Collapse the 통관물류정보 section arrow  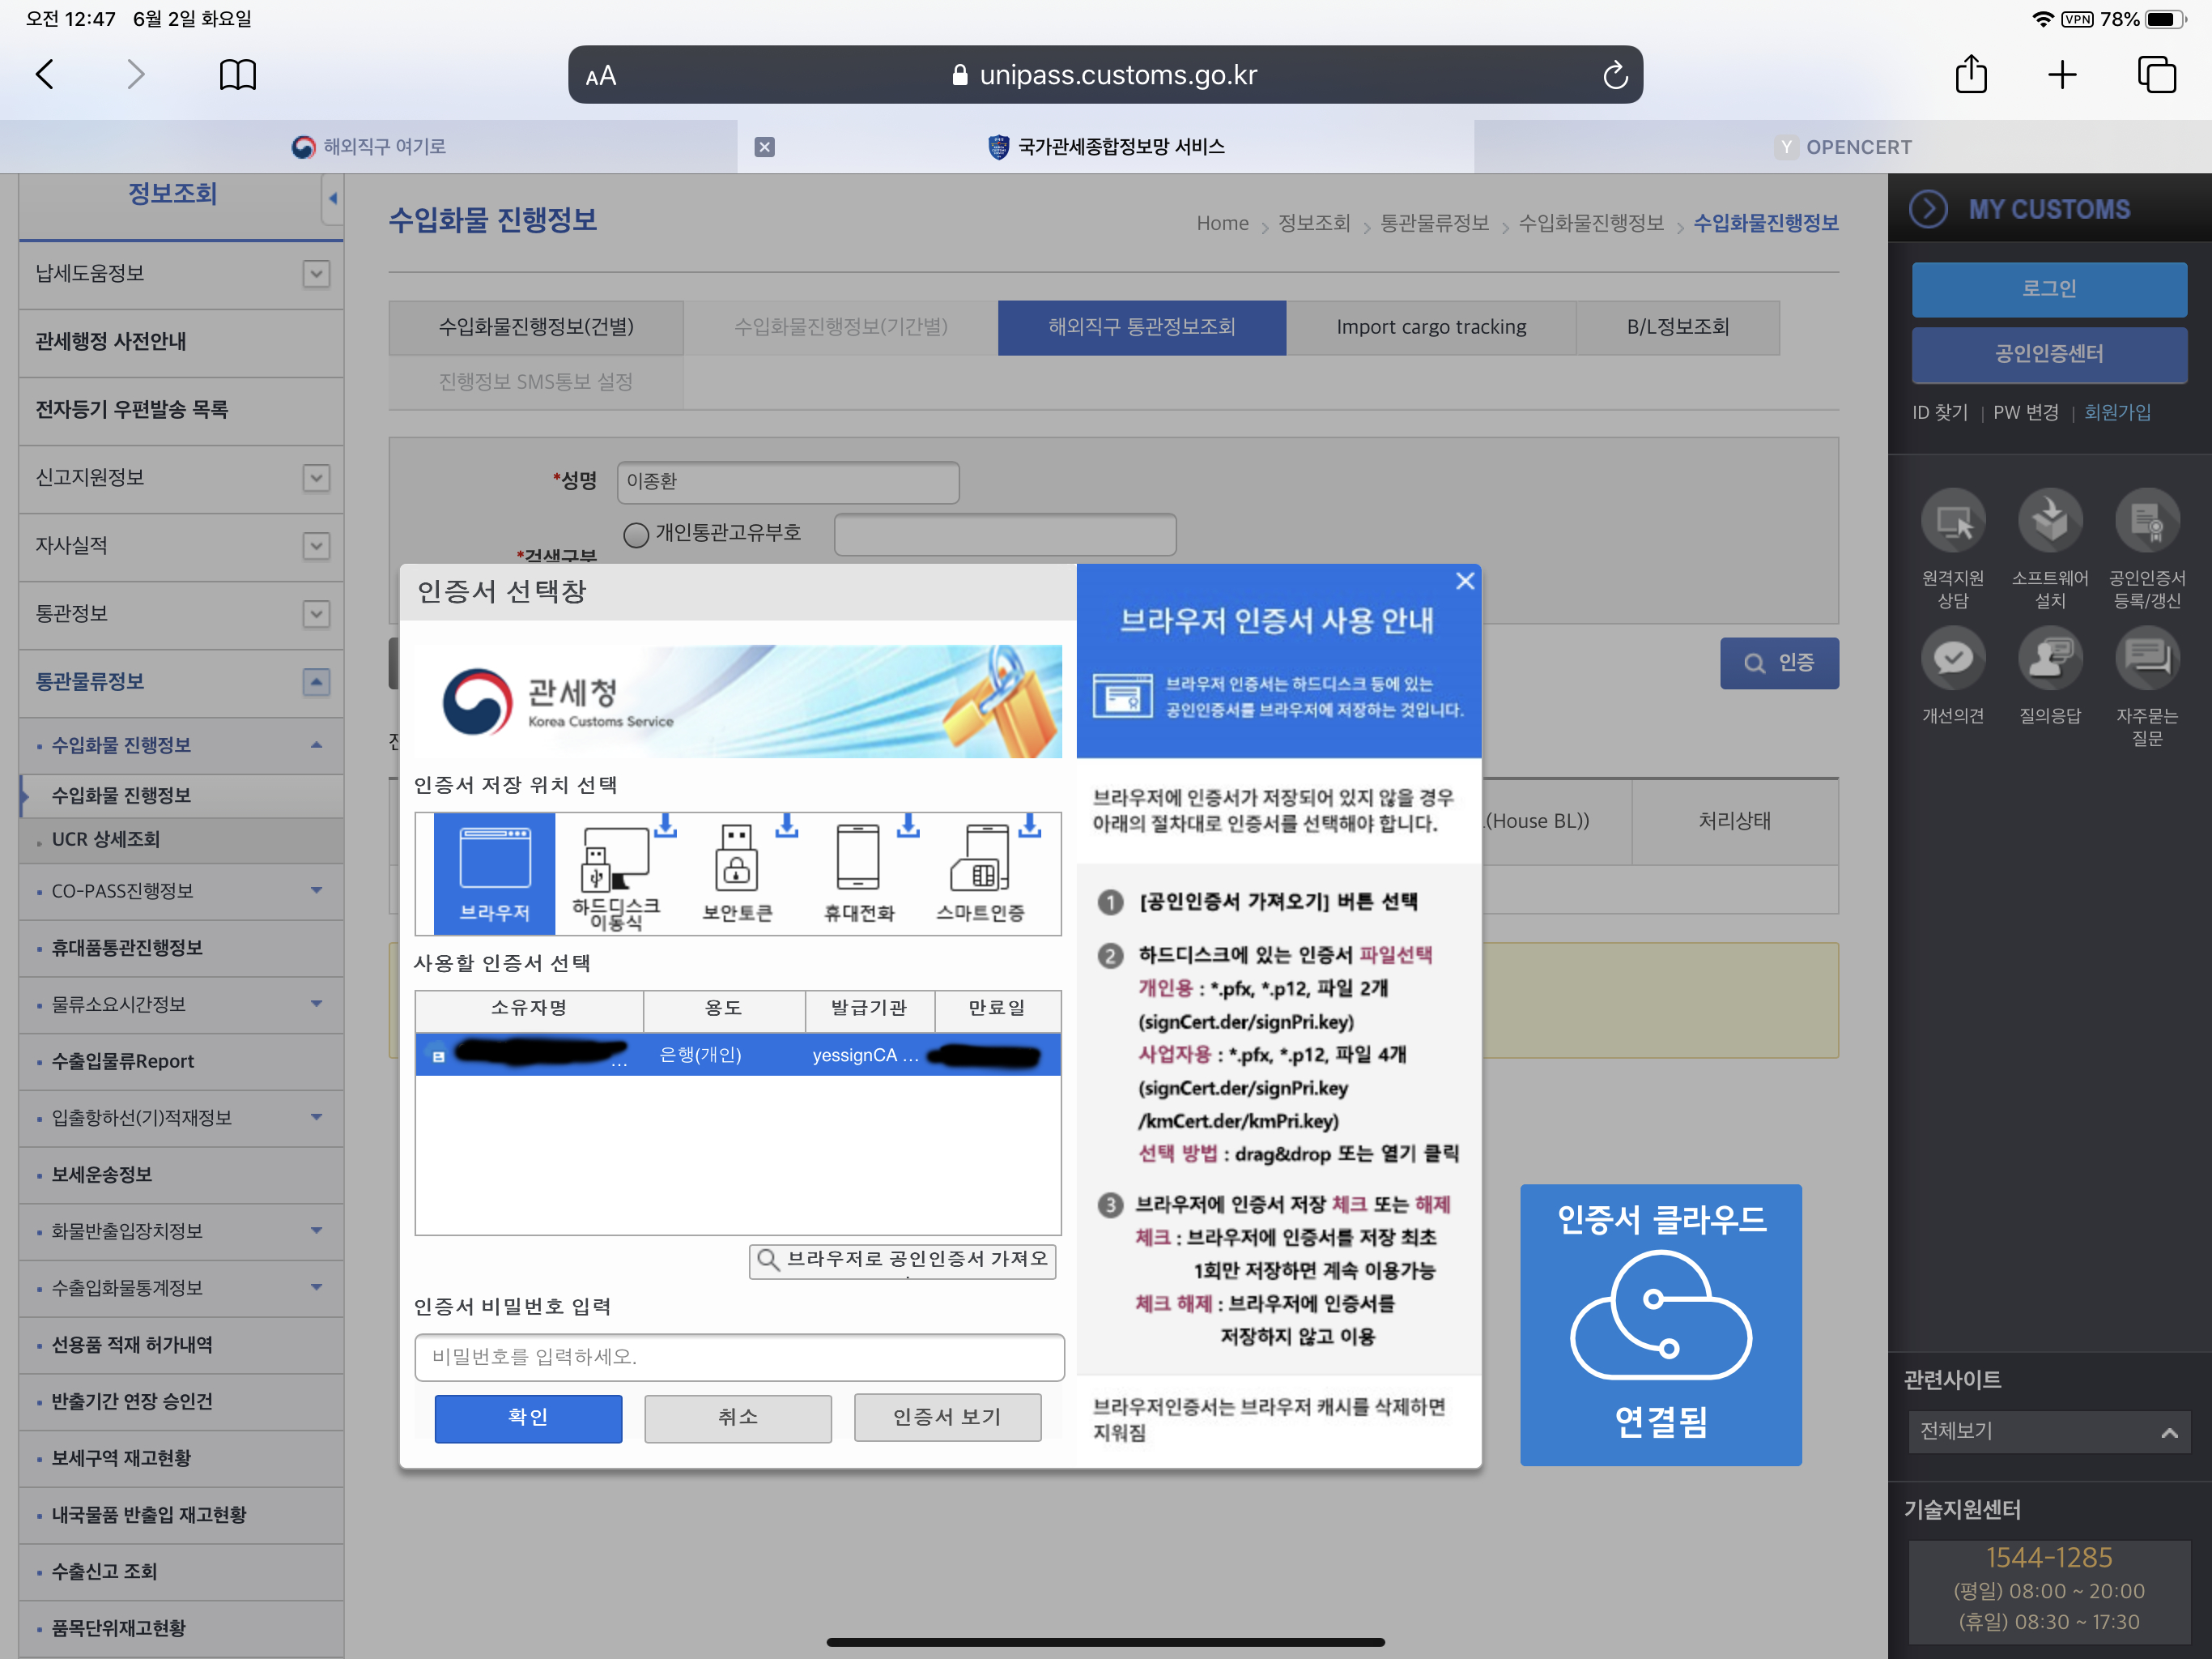tap(316, 681)
